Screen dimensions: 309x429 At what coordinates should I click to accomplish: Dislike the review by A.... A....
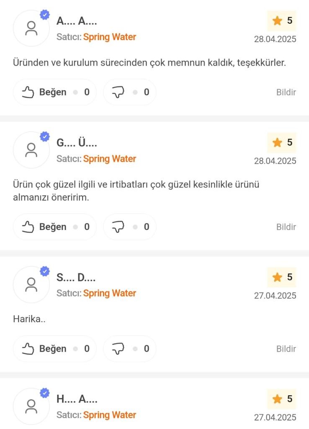tap(130, 92)
